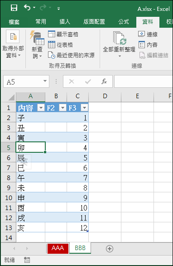The height and width of the screenshot is (266, 173).
Task: Switch to the 公式 ribbon tab
Action: coord(124,22)
